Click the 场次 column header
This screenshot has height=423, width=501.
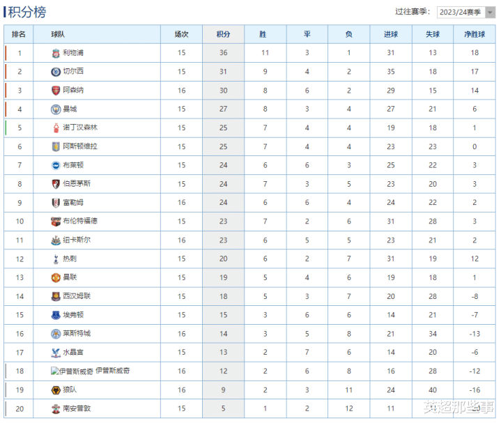[x=181, y=34]
